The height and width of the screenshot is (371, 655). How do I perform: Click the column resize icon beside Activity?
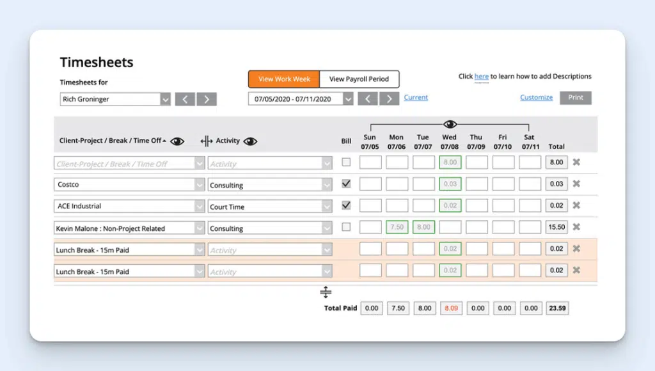click(x=206, y=141)
